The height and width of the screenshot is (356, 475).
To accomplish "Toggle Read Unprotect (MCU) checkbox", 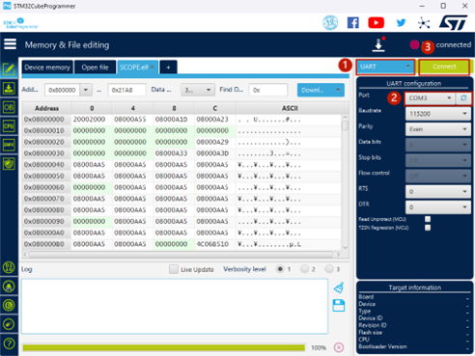I will [428, 219].
